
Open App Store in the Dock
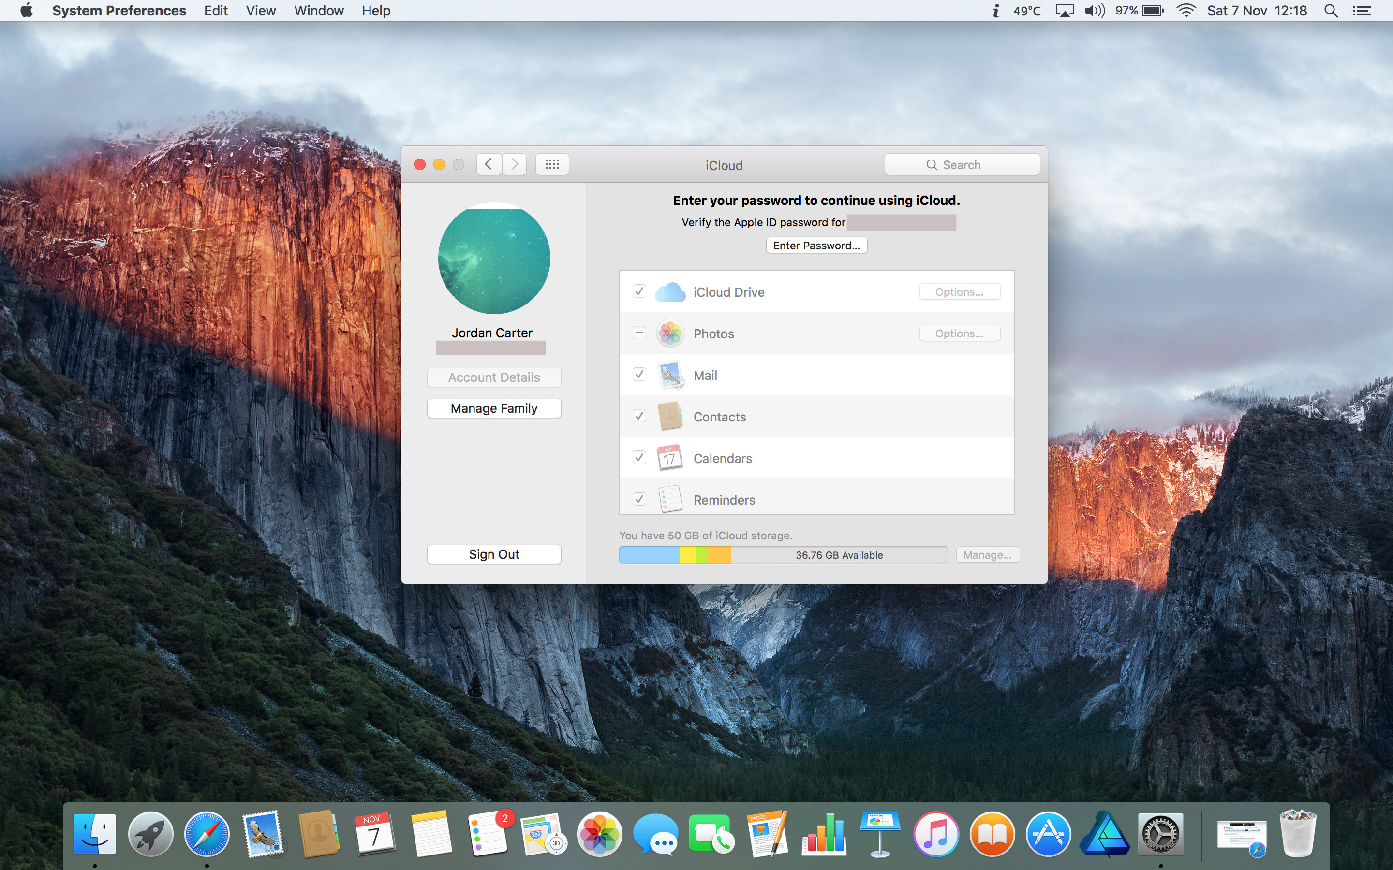[1048, 834]
